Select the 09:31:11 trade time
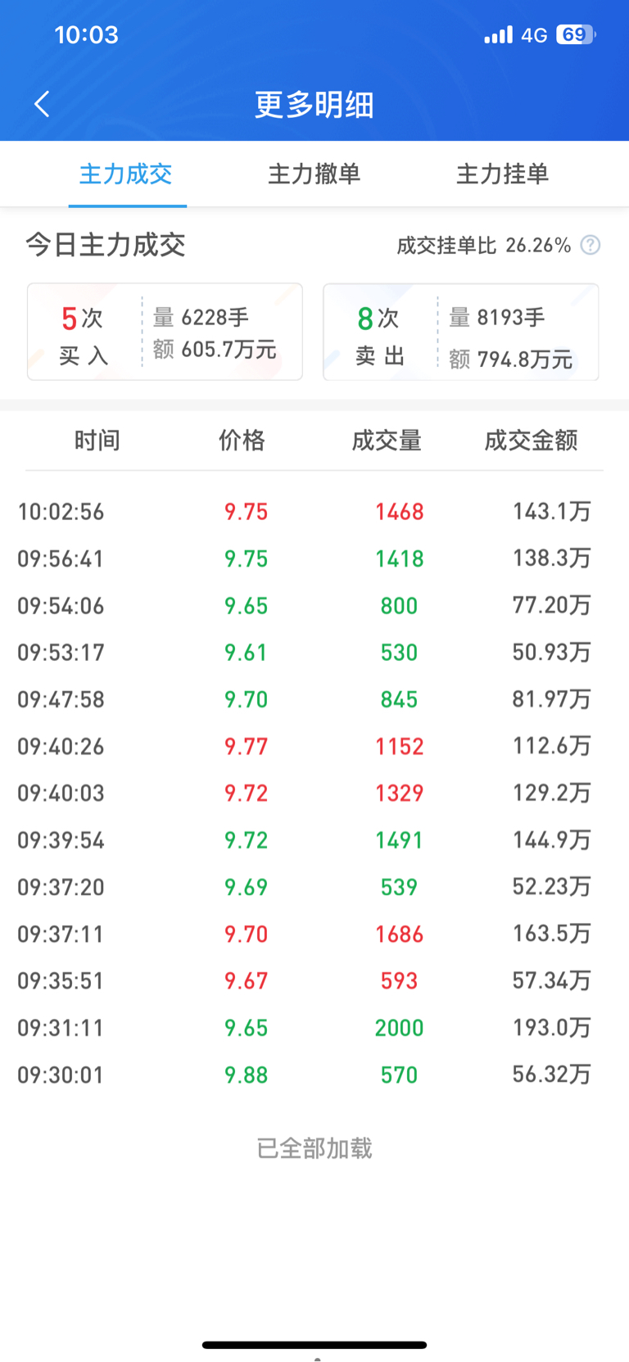629x1362 pixels. click(61, 1028)
